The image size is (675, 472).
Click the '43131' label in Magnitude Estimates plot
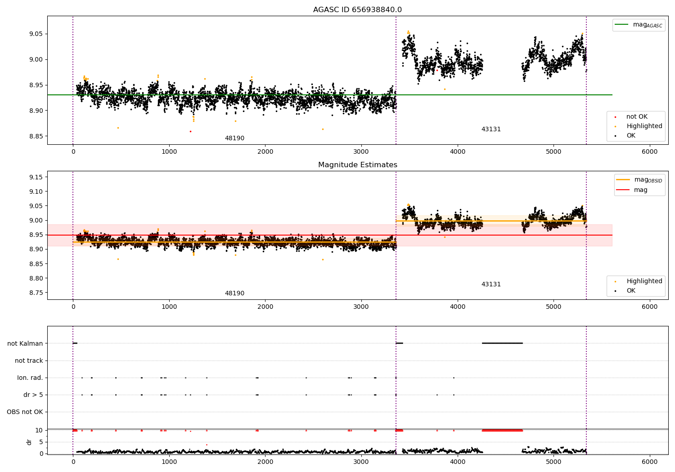pyautogui.click(x=491, y=285)
